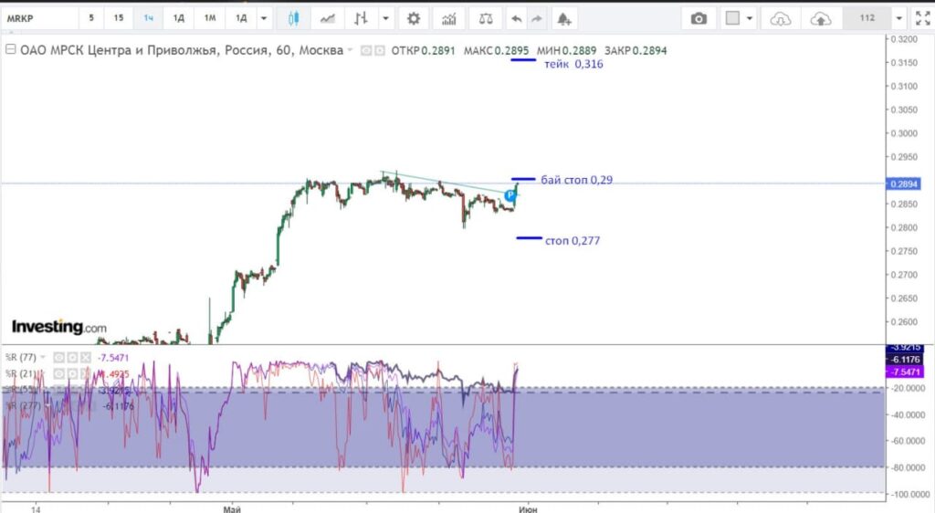Viewport: 935px width, 513px height.
Task: Click the 0.2894 current price label
Action: [904, 184]
